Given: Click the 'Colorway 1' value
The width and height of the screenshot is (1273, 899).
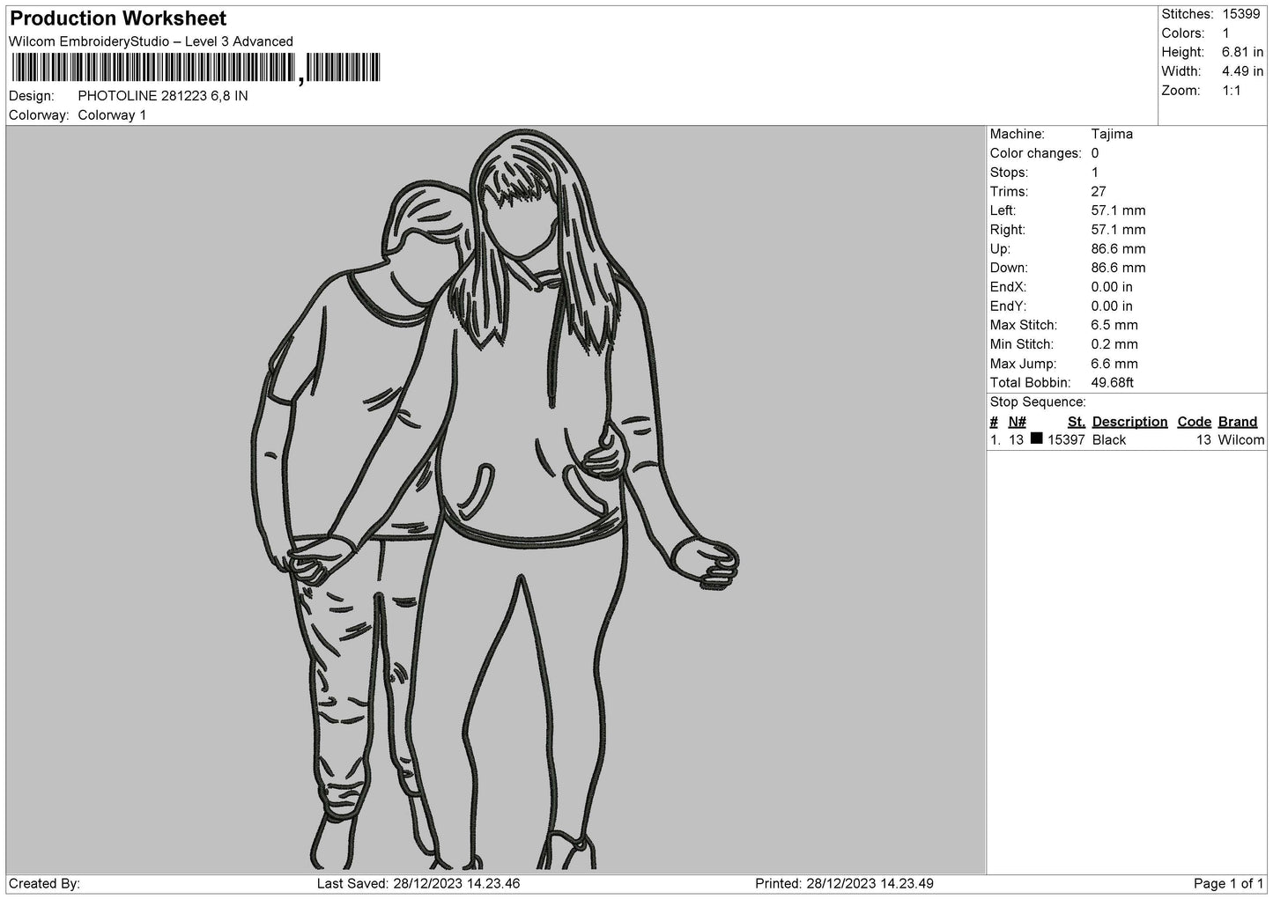Looking at the screenshot, I should point(113,115).
